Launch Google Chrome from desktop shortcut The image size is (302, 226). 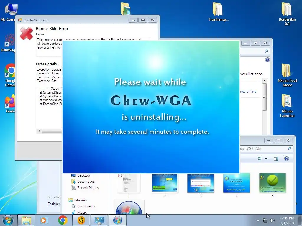[x=10, y=75]
